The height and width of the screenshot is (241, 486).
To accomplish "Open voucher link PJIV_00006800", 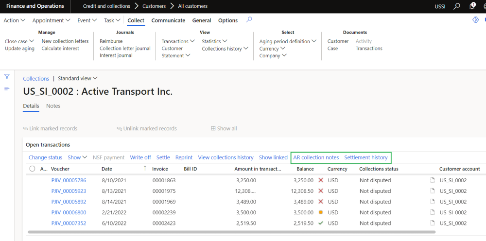I will pyautogui.click(x=69, y=212).
